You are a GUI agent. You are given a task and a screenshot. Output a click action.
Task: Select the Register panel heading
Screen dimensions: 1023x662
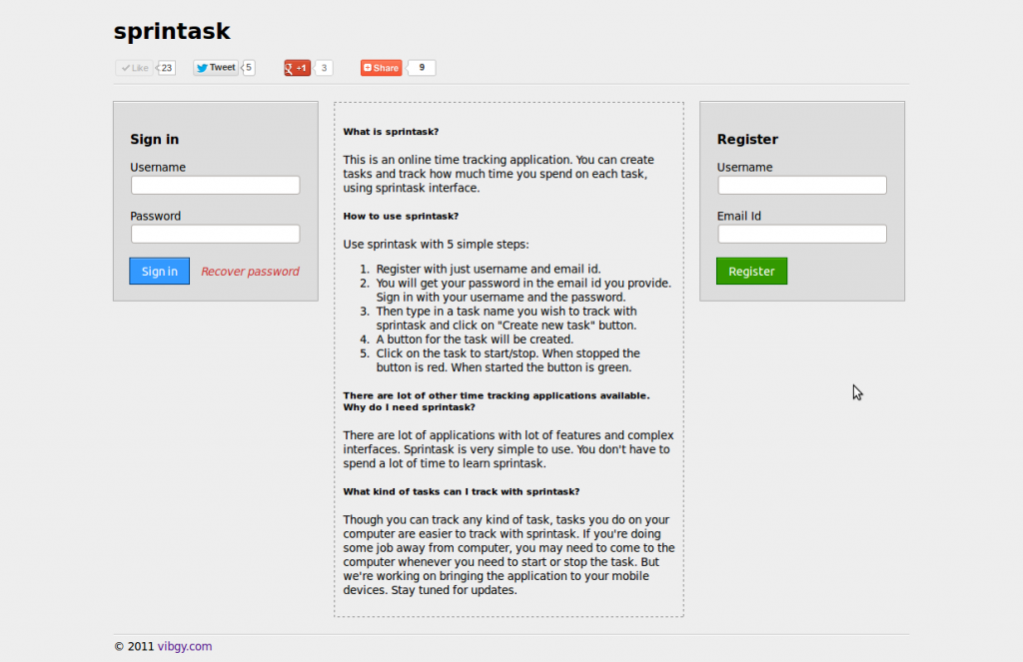(747, 139)
